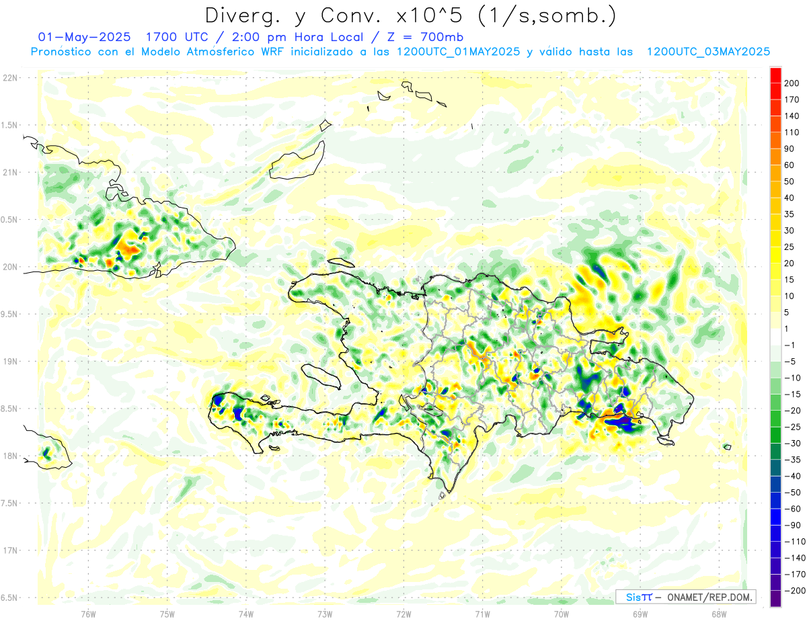
Task: Click the '75W' longitude label
Action: (167, 614)
